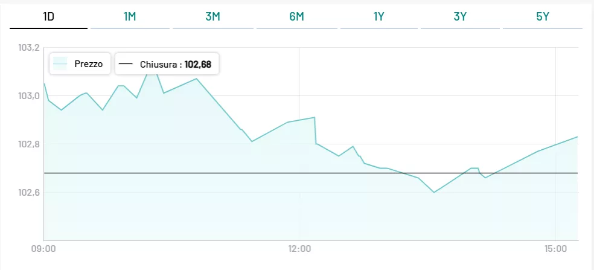
Task: Open the 3M chart period
Action: click(x=212, y=17)
